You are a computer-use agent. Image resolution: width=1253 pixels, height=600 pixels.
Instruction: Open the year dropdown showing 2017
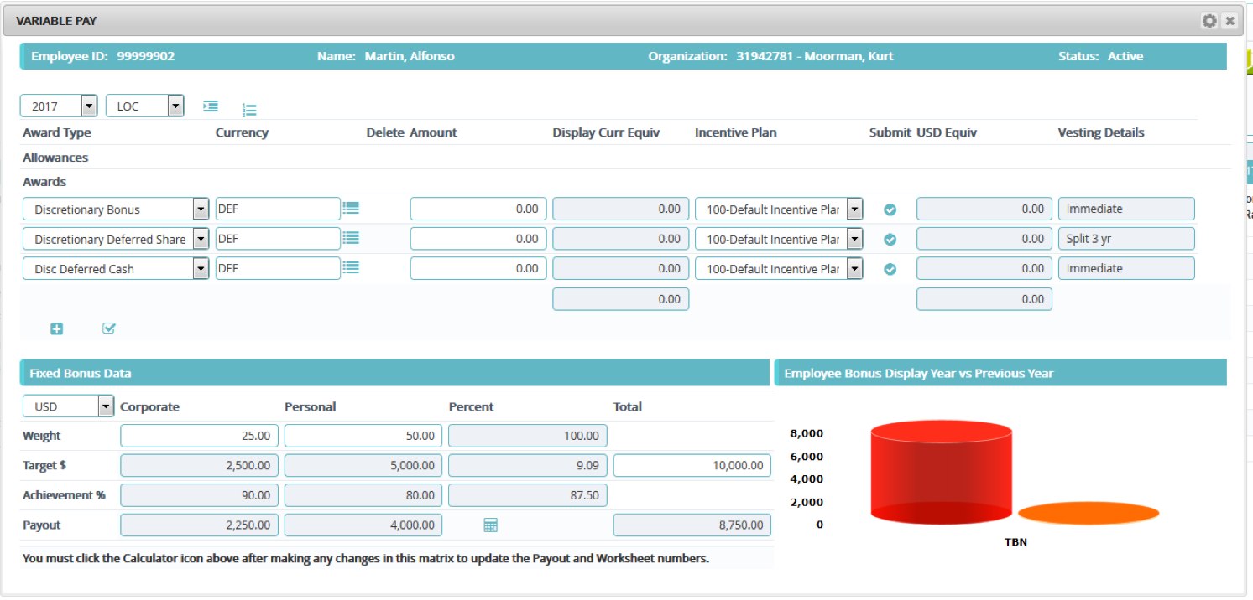click(x=89, y=106)
